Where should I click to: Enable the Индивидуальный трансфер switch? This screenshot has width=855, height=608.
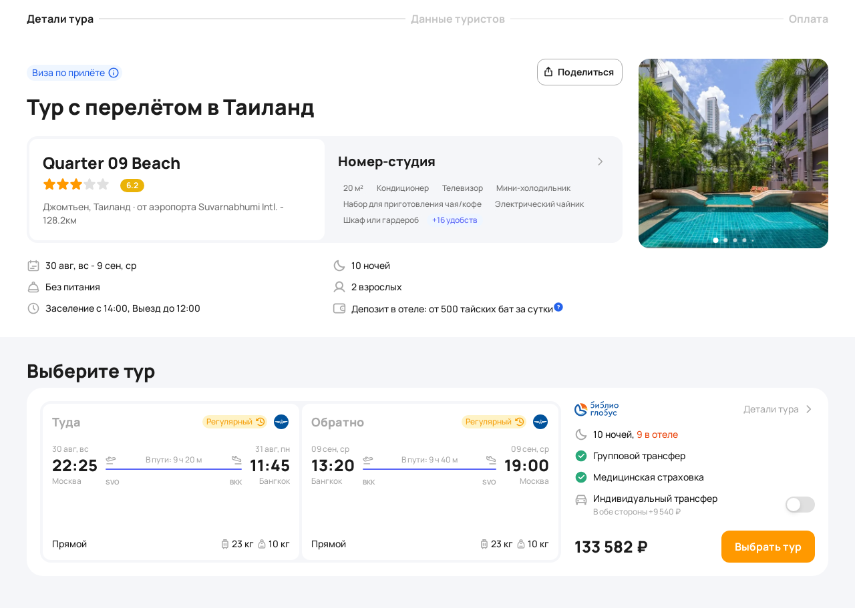coord(800,505)
